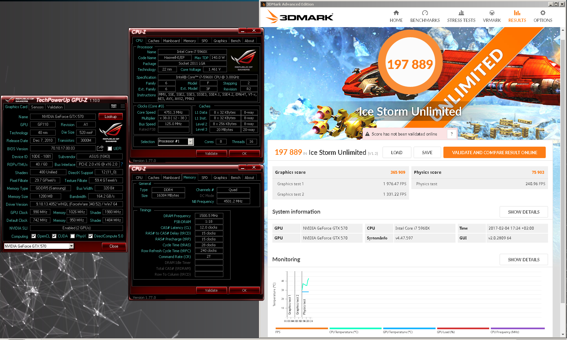Toggle the OpenCL checkbox in GPU-Z

coord(33,236)
